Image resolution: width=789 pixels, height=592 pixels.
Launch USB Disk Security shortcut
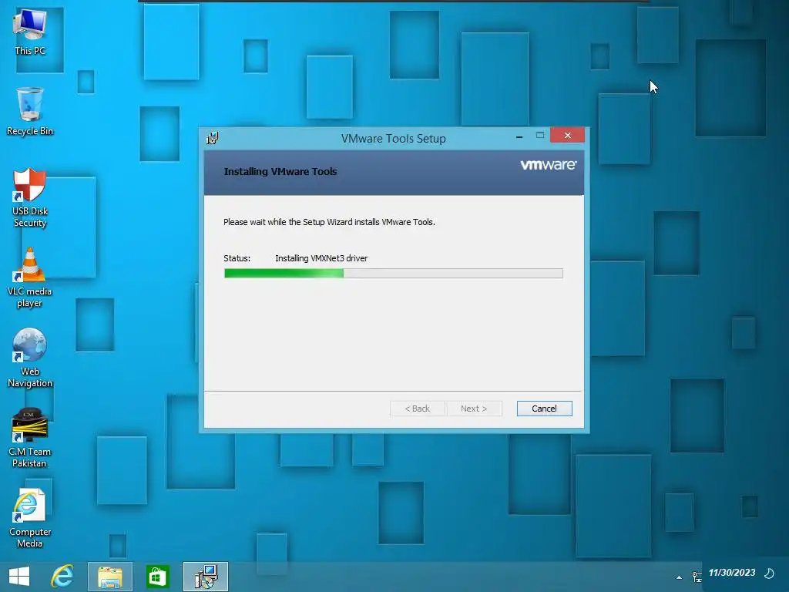pos(30,198)
